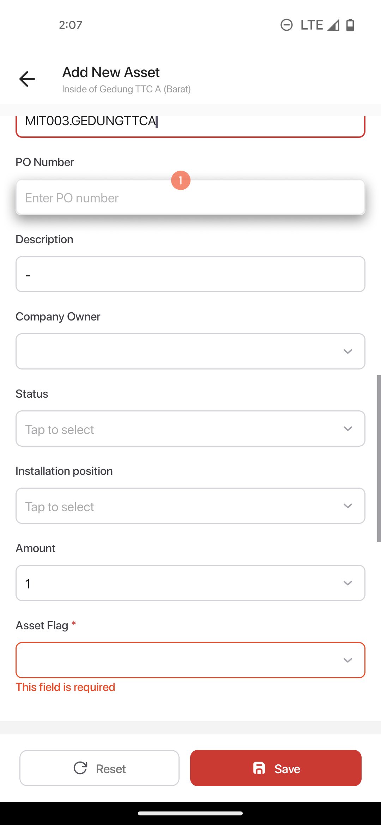Click the floppy disk Save icon
This screenshot has height=825, width=381.
tap(259, 768)
